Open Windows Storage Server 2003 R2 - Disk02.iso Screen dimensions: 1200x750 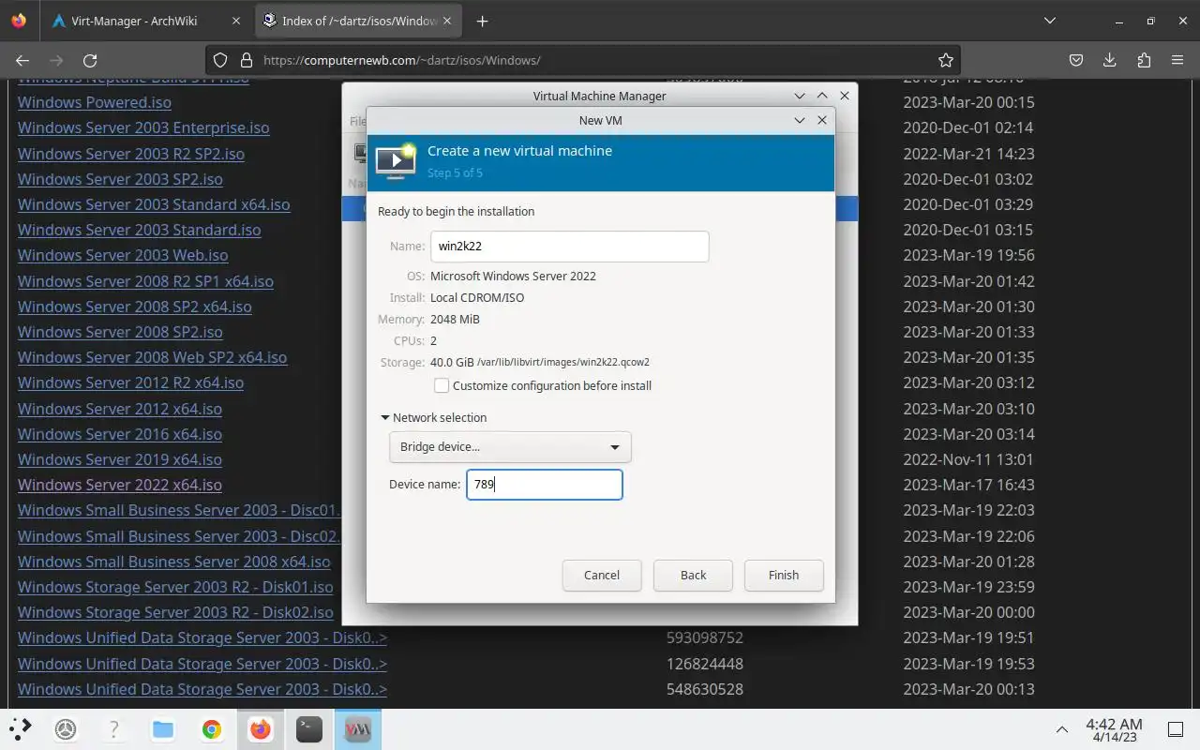point(175,612)
